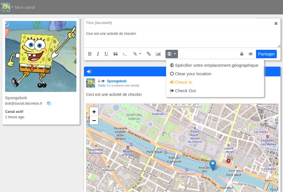Viewport: 283px width, 192px height.
Task: Toggle the globe location dropdown button
Action: tap(172, 54)
